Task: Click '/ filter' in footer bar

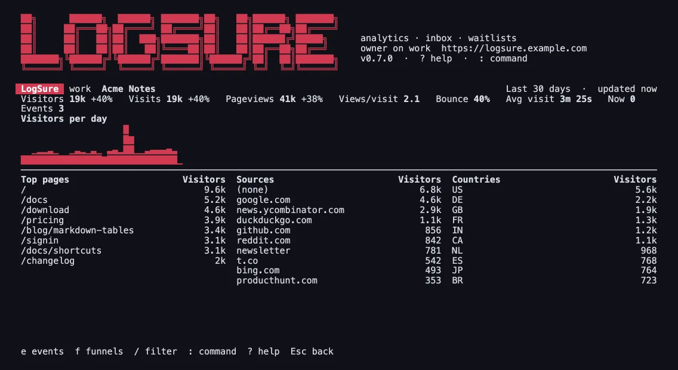Action: [x=156, y=351]
